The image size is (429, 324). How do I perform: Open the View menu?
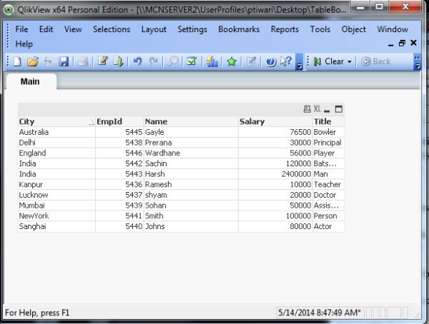click(73, 29)
